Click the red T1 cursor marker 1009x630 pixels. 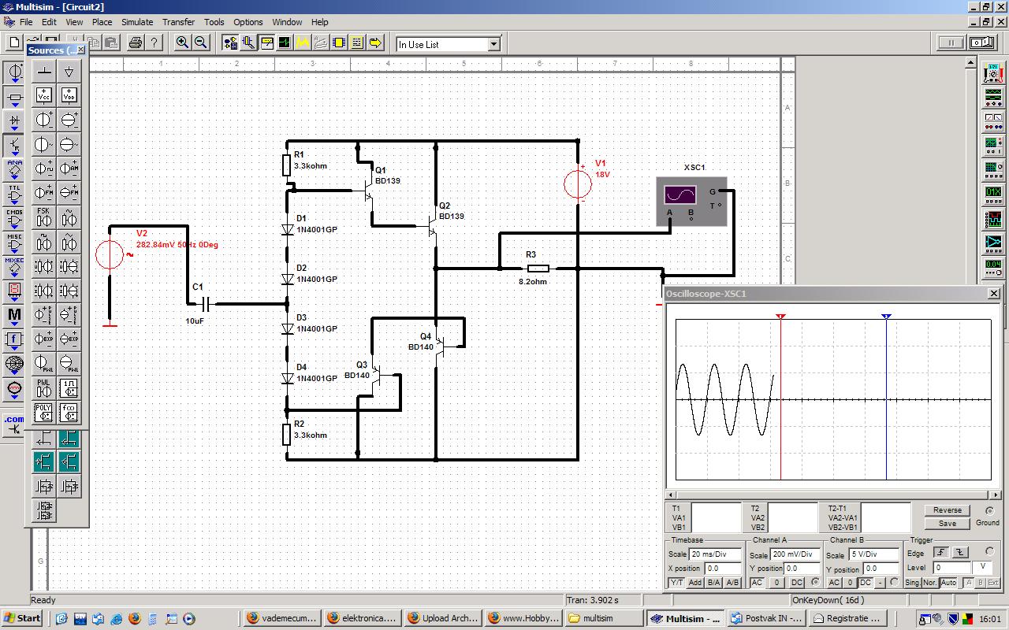point(780,317)
